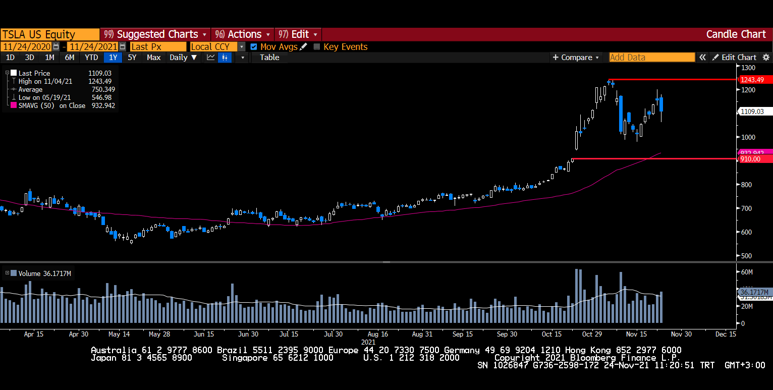Open chart settings gear icon
Image resolution: width=773 pixels, height=390 pixels.
click(x=766, y=58)
